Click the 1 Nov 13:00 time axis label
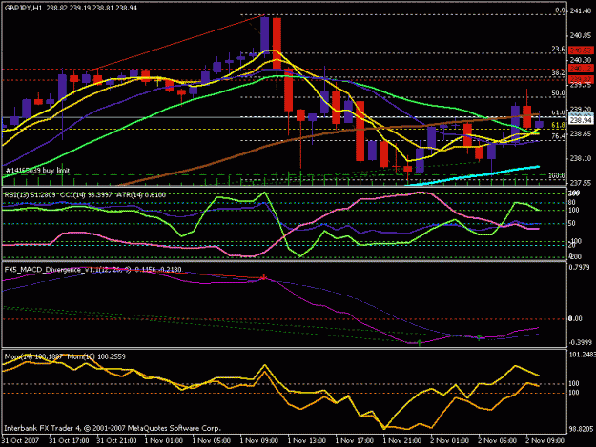 (307, 441)
